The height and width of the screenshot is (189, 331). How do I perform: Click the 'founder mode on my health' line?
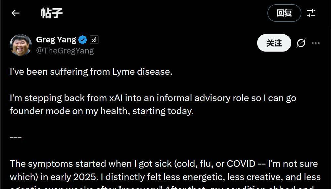point(101,111)
